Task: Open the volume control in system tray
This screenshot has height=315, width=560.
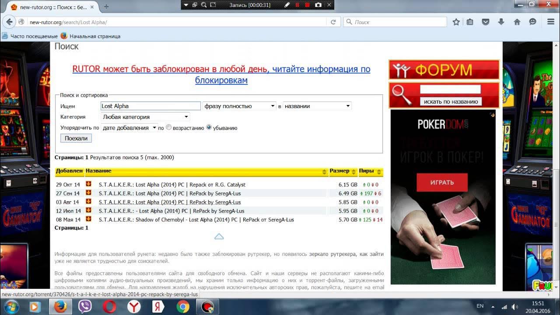Action: click(x=515, y=307)
